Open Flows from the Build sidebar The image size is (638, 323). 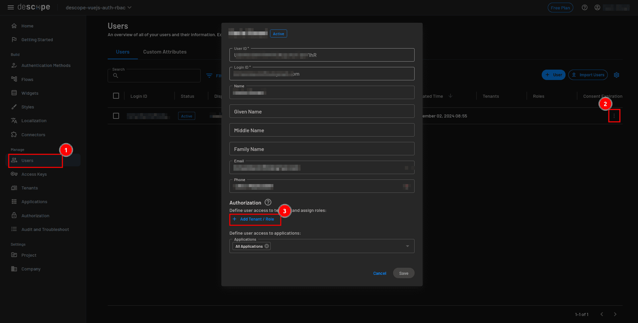click(x=27, y=79)
